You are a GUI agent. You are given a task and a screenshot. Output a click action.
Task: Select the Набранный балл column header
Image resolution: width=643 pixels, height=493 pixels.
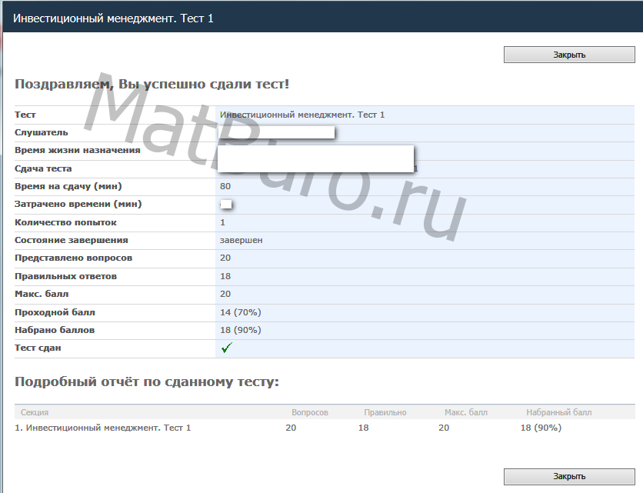(x=558, y=412)
